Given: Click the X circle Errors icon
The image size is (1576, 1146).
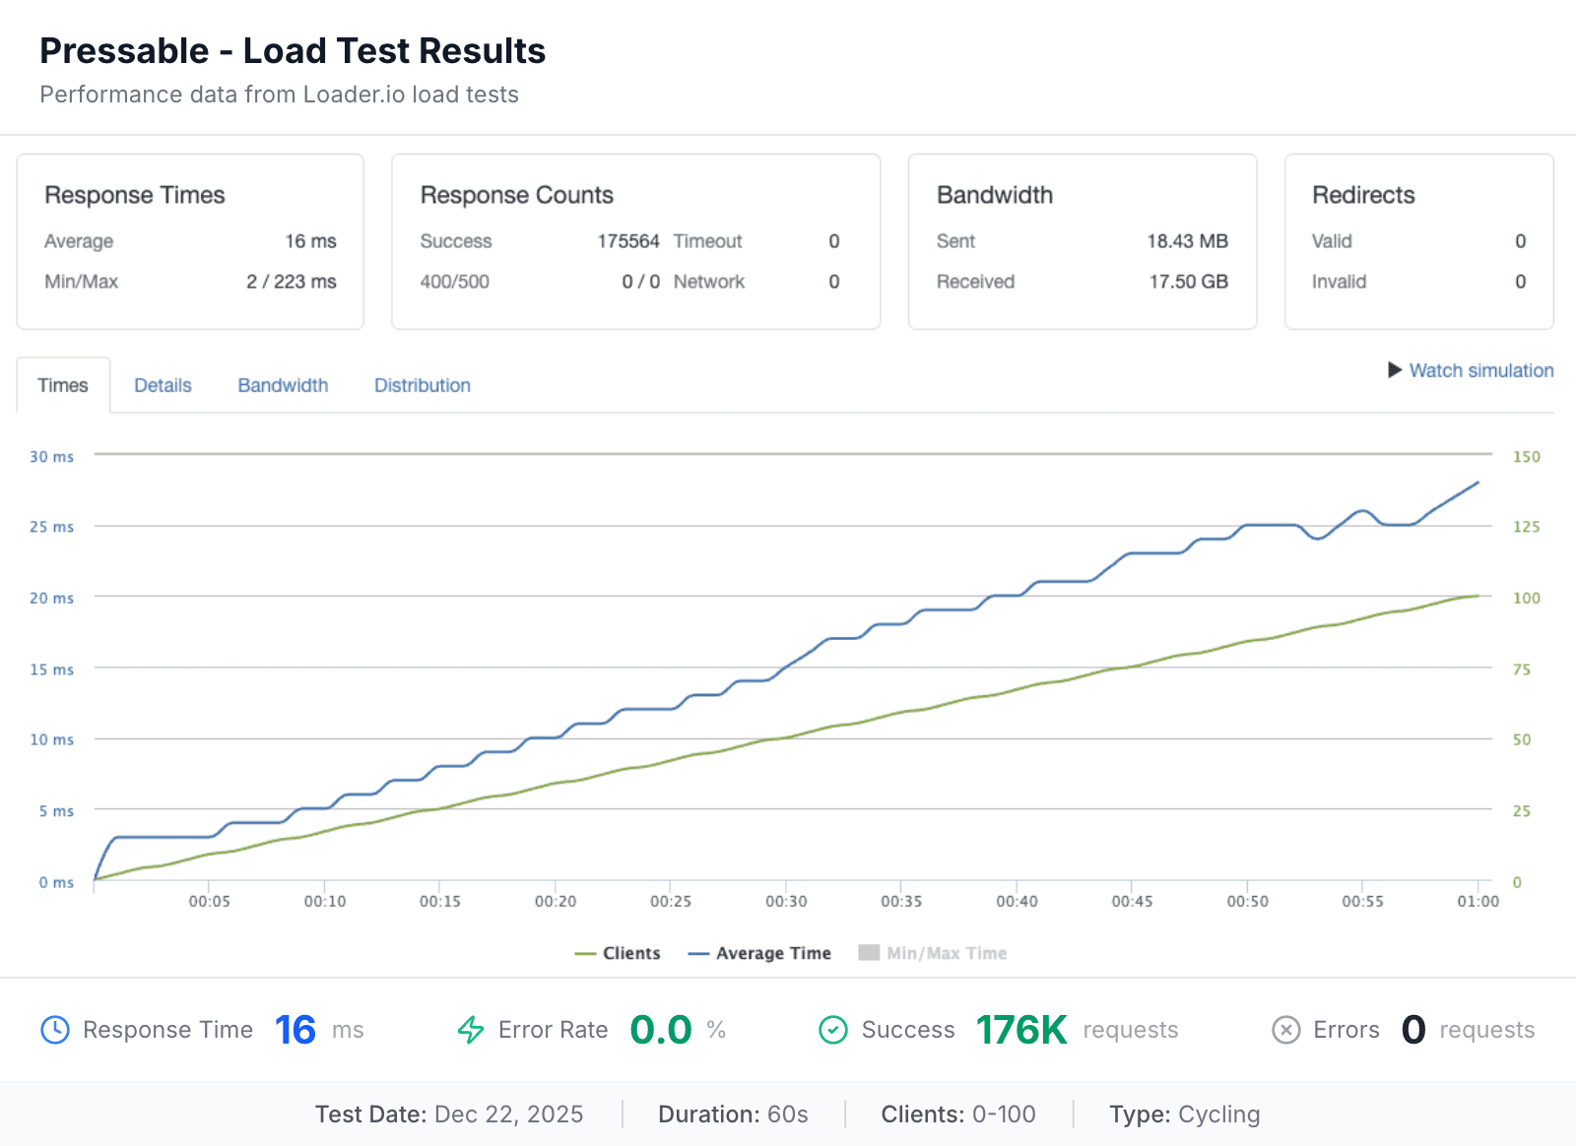Looking at the screenshot, I should (1286, 1030).
